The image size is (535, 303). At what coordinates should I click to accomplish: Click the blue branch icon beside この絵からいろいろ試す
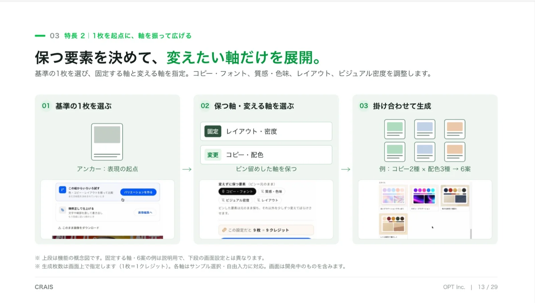tap(62, 190)
